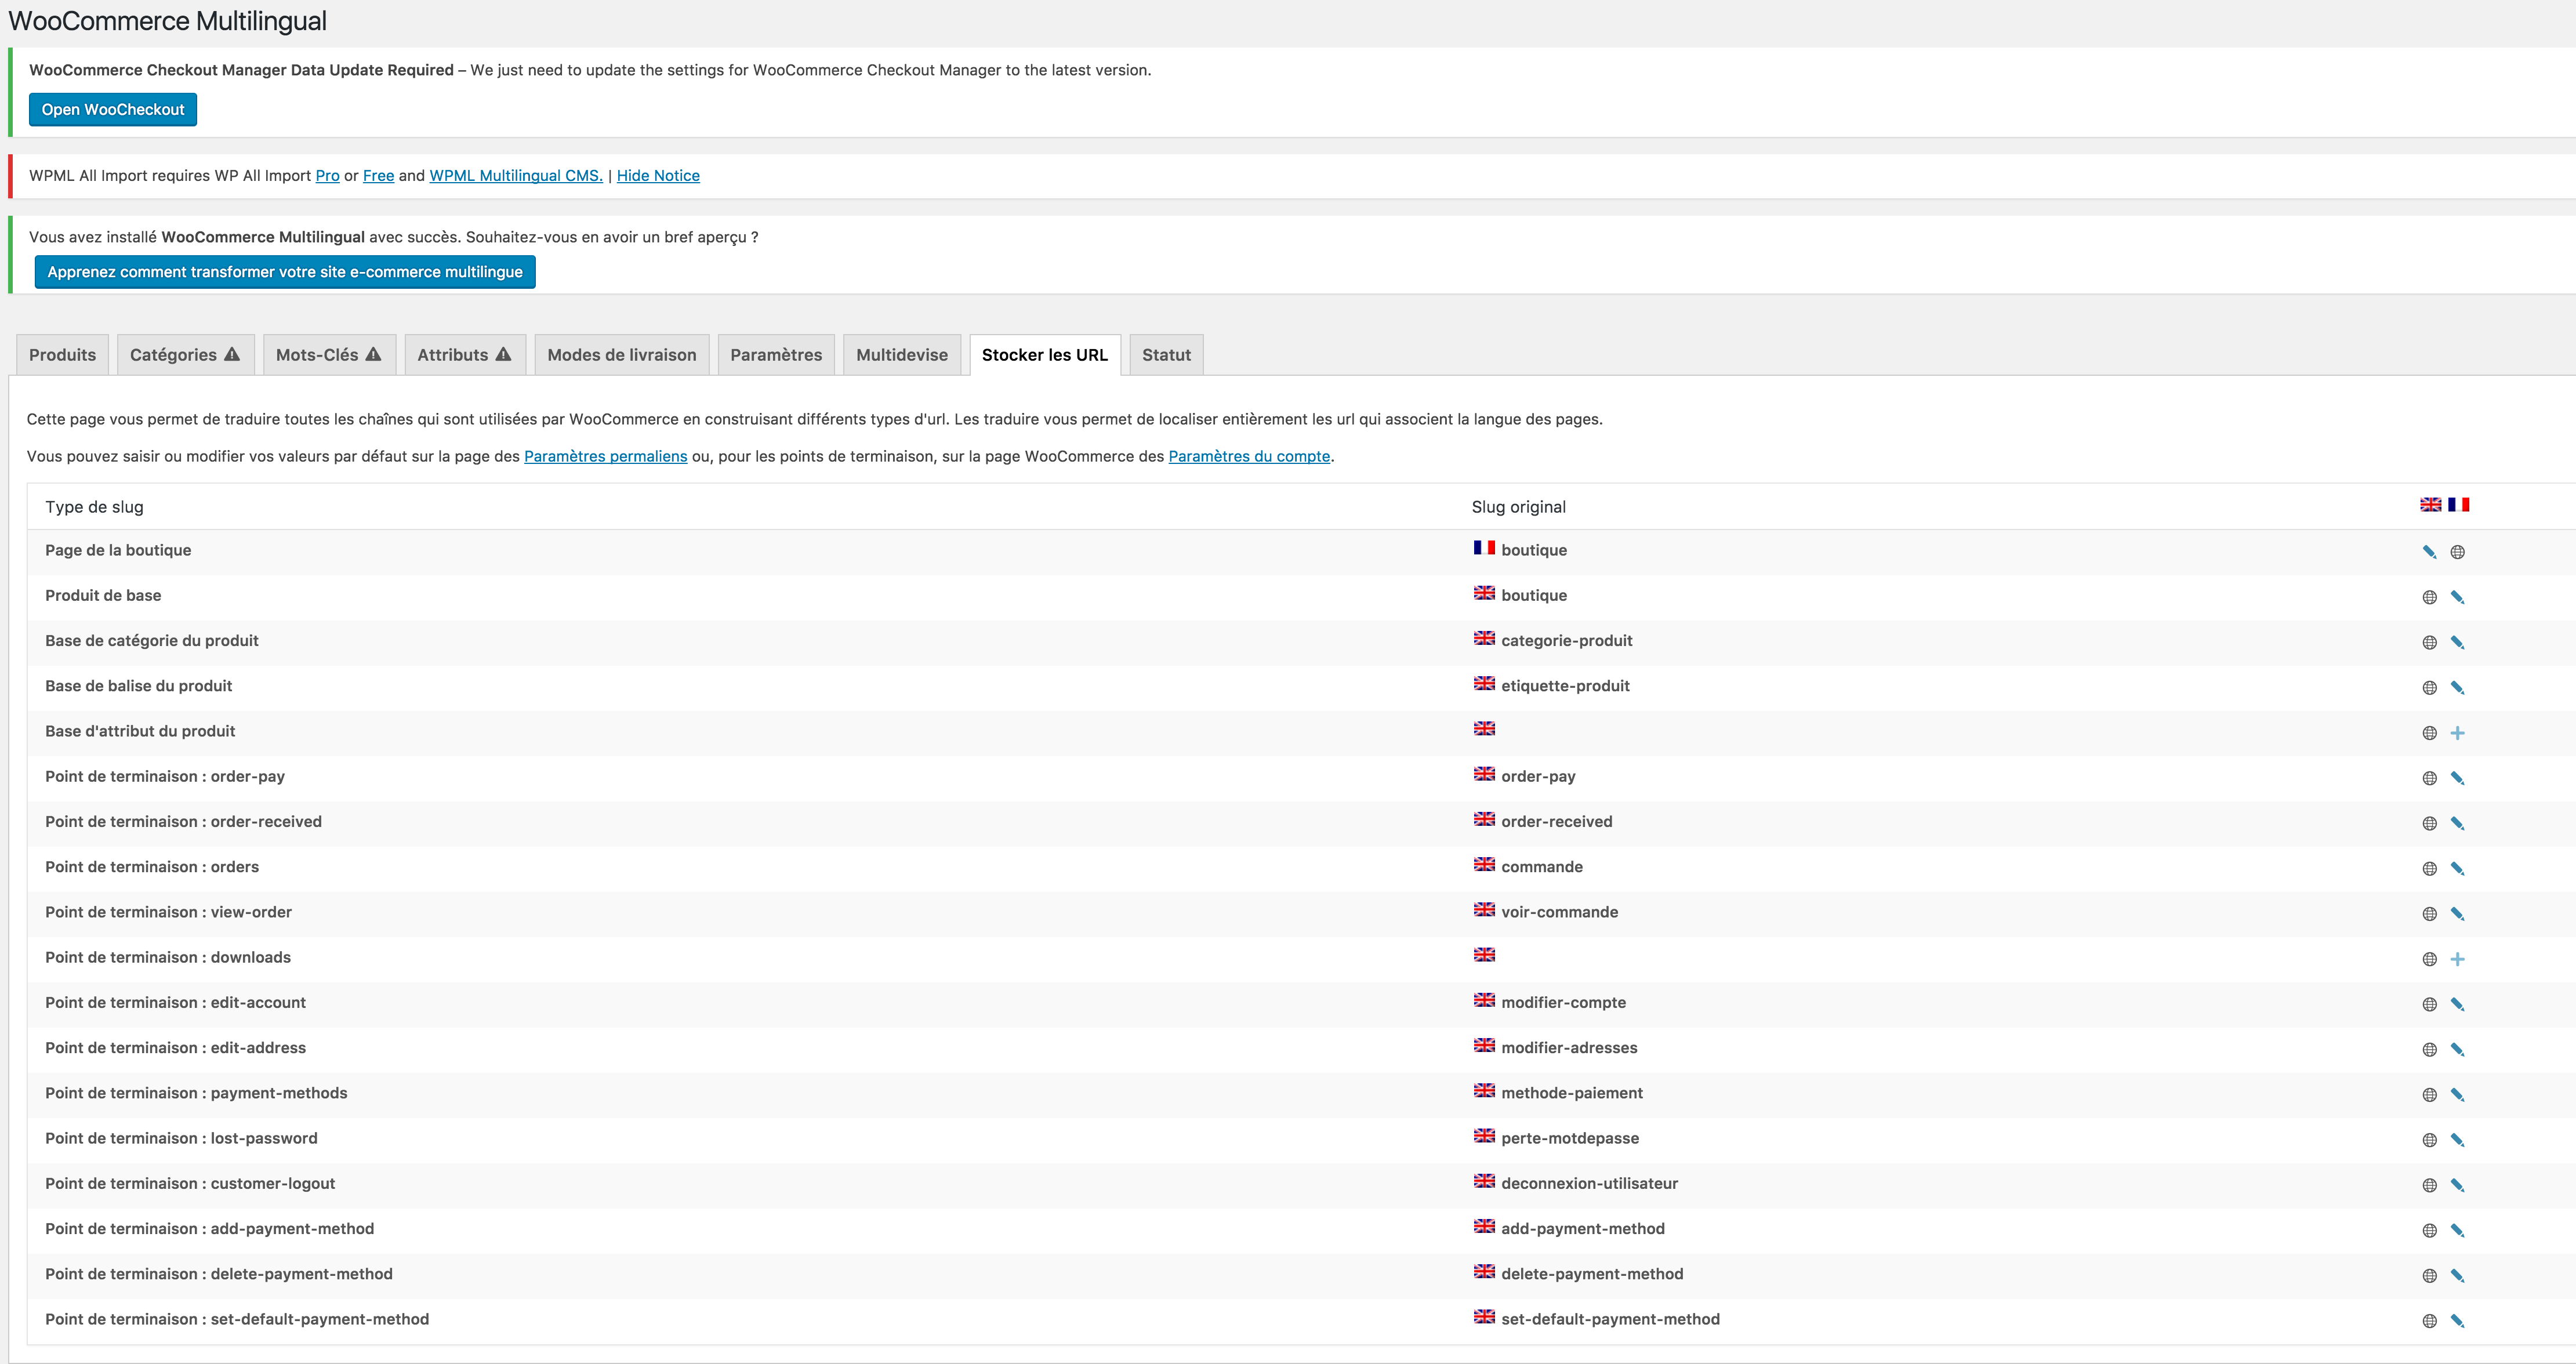
Task: Open the Modes de livraison tab
Action: click(622, 355)
